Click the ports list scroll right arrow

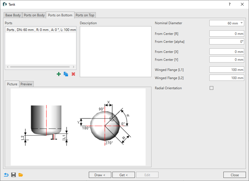click(73, 67)
